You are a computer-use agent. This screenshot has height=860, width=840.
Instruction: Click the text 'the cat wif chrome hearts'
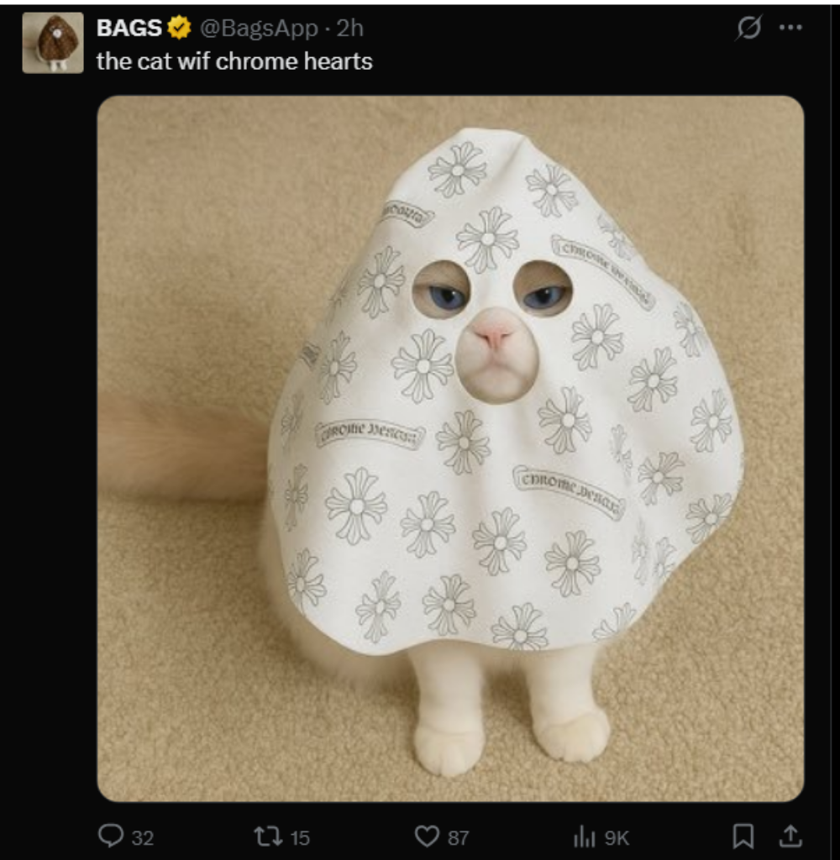click(x=234, y=61)
